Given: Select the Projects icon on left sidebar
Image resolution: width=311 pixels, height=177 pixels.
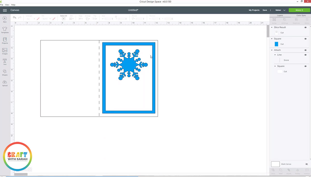Looking at the screenshot, I should coord(5,40).
